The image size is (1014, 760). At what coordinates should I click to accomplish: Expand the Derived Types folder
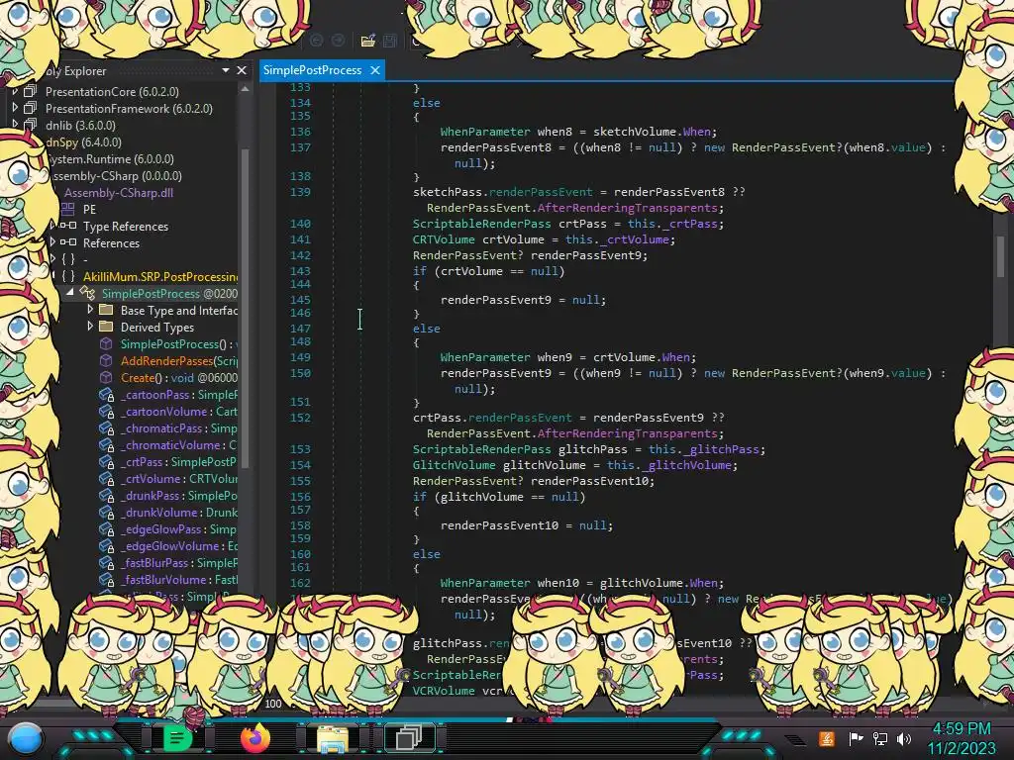coord(90,327)
